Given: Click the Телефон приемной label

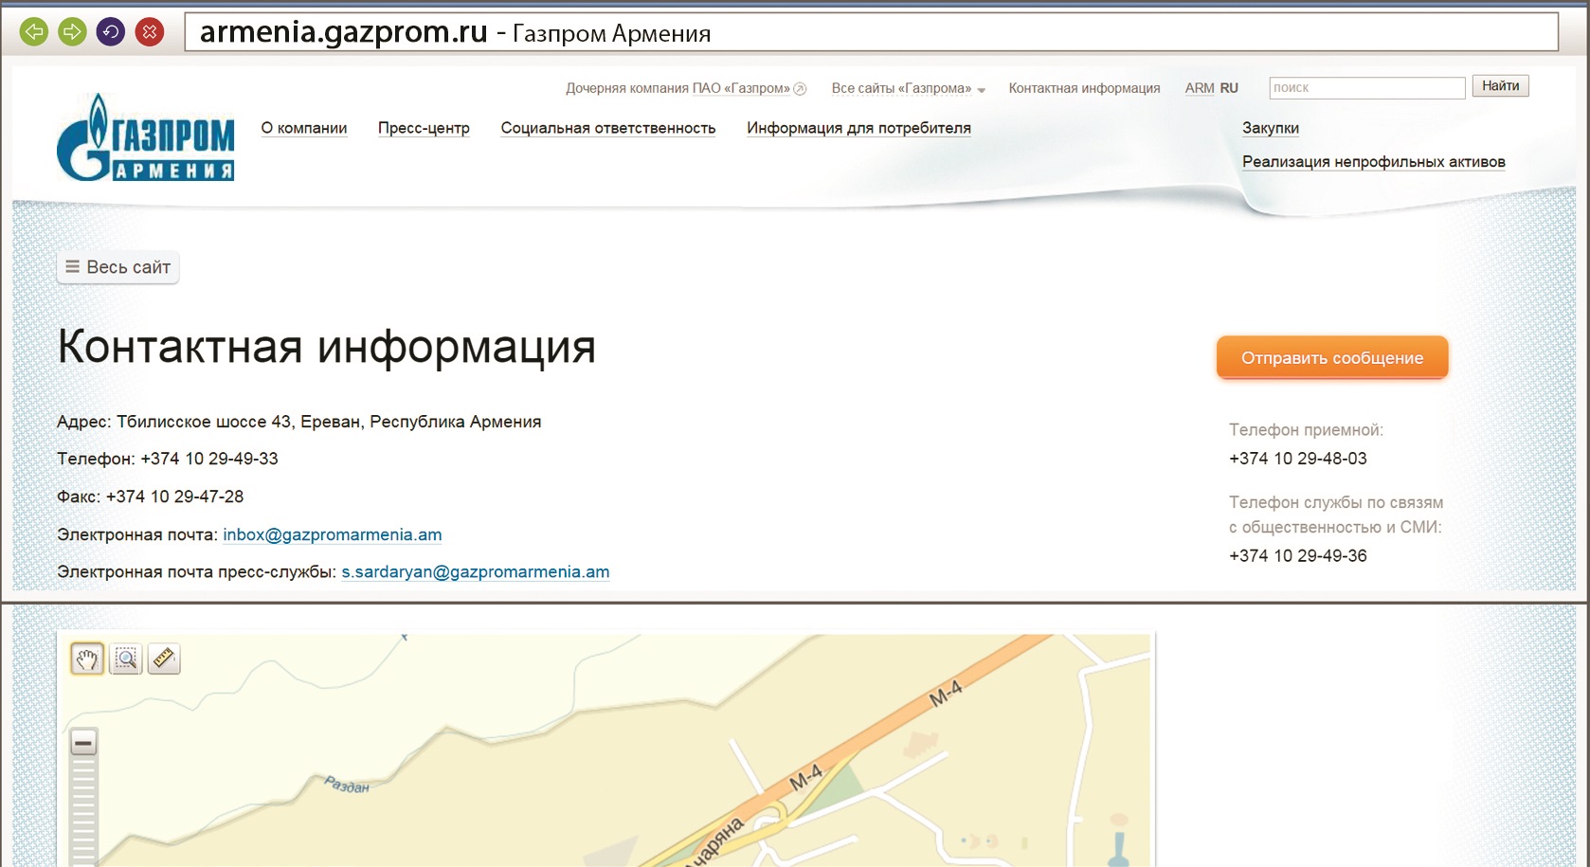Looking at the screenshot, I should click(x=1306, y=430).
